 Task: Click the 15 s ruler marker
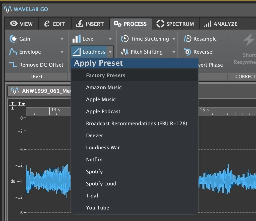point(204,110)
